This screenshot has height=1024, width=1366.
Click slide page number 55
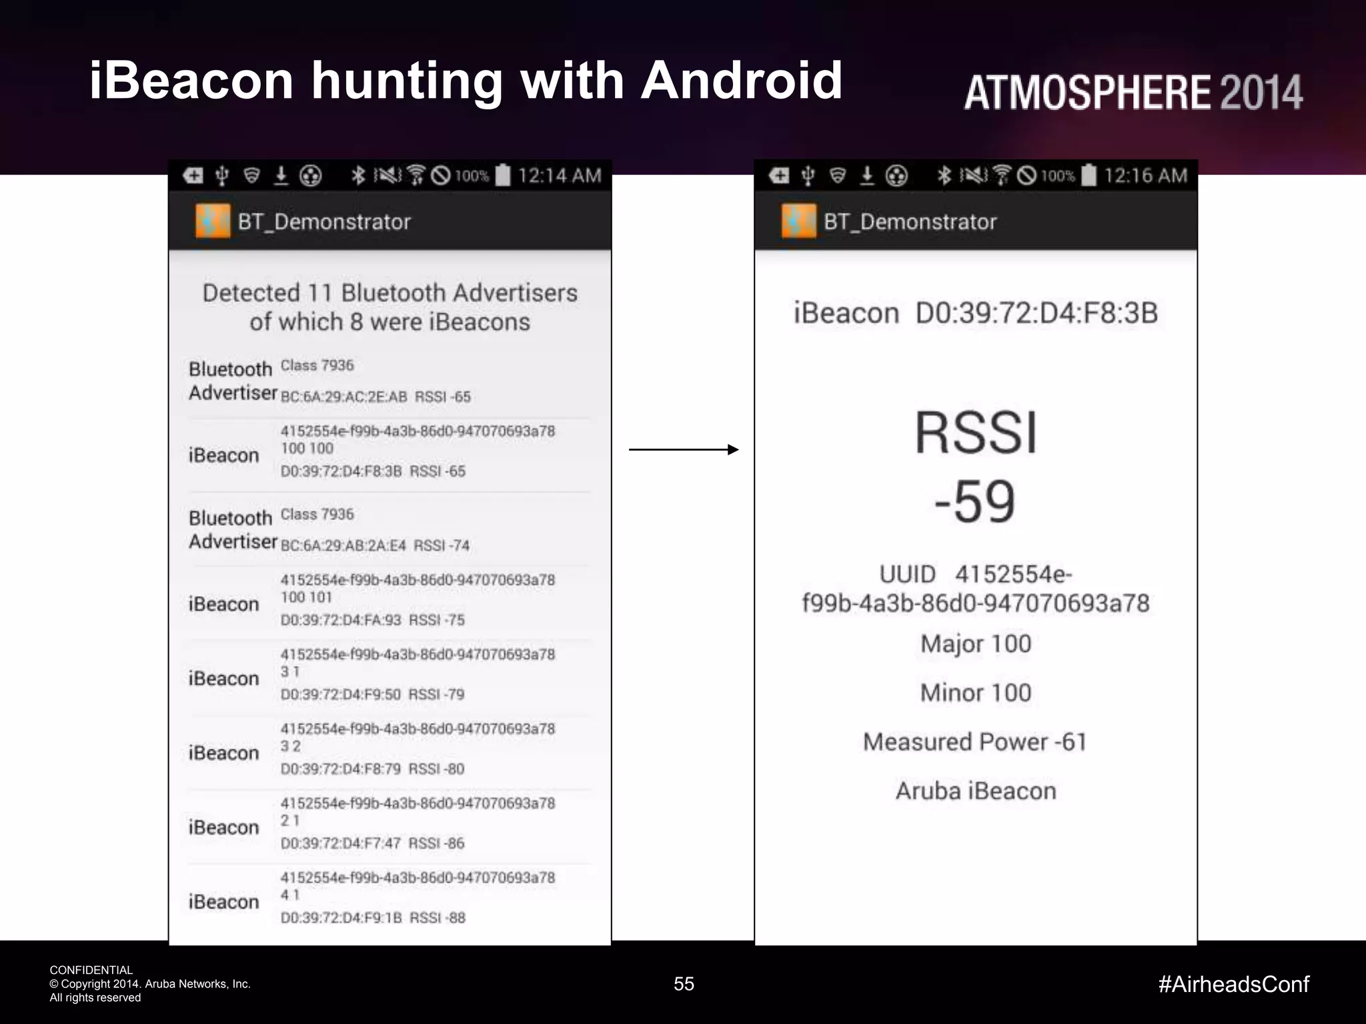(684, 984)
